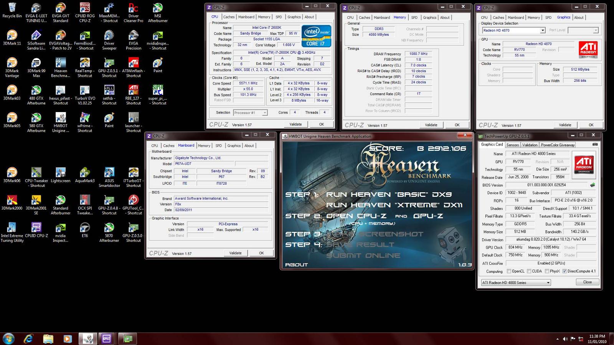Click RUN HEAVEN "XTREME" DX11
614x345 pixels.
(x=394, y=205)
